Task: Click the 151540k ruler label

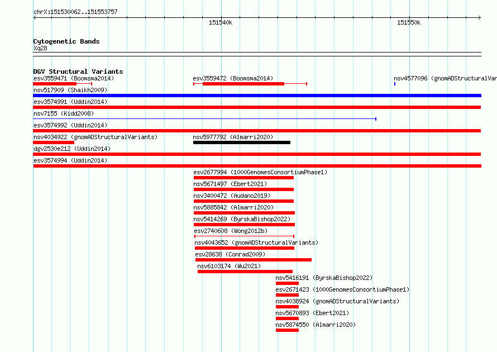Action: tap(221, 22)
